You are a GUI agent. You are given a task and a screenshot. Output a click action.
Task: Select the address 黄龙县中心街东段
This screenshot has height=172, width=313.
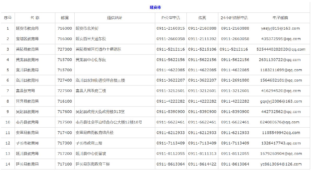(91, 60)
